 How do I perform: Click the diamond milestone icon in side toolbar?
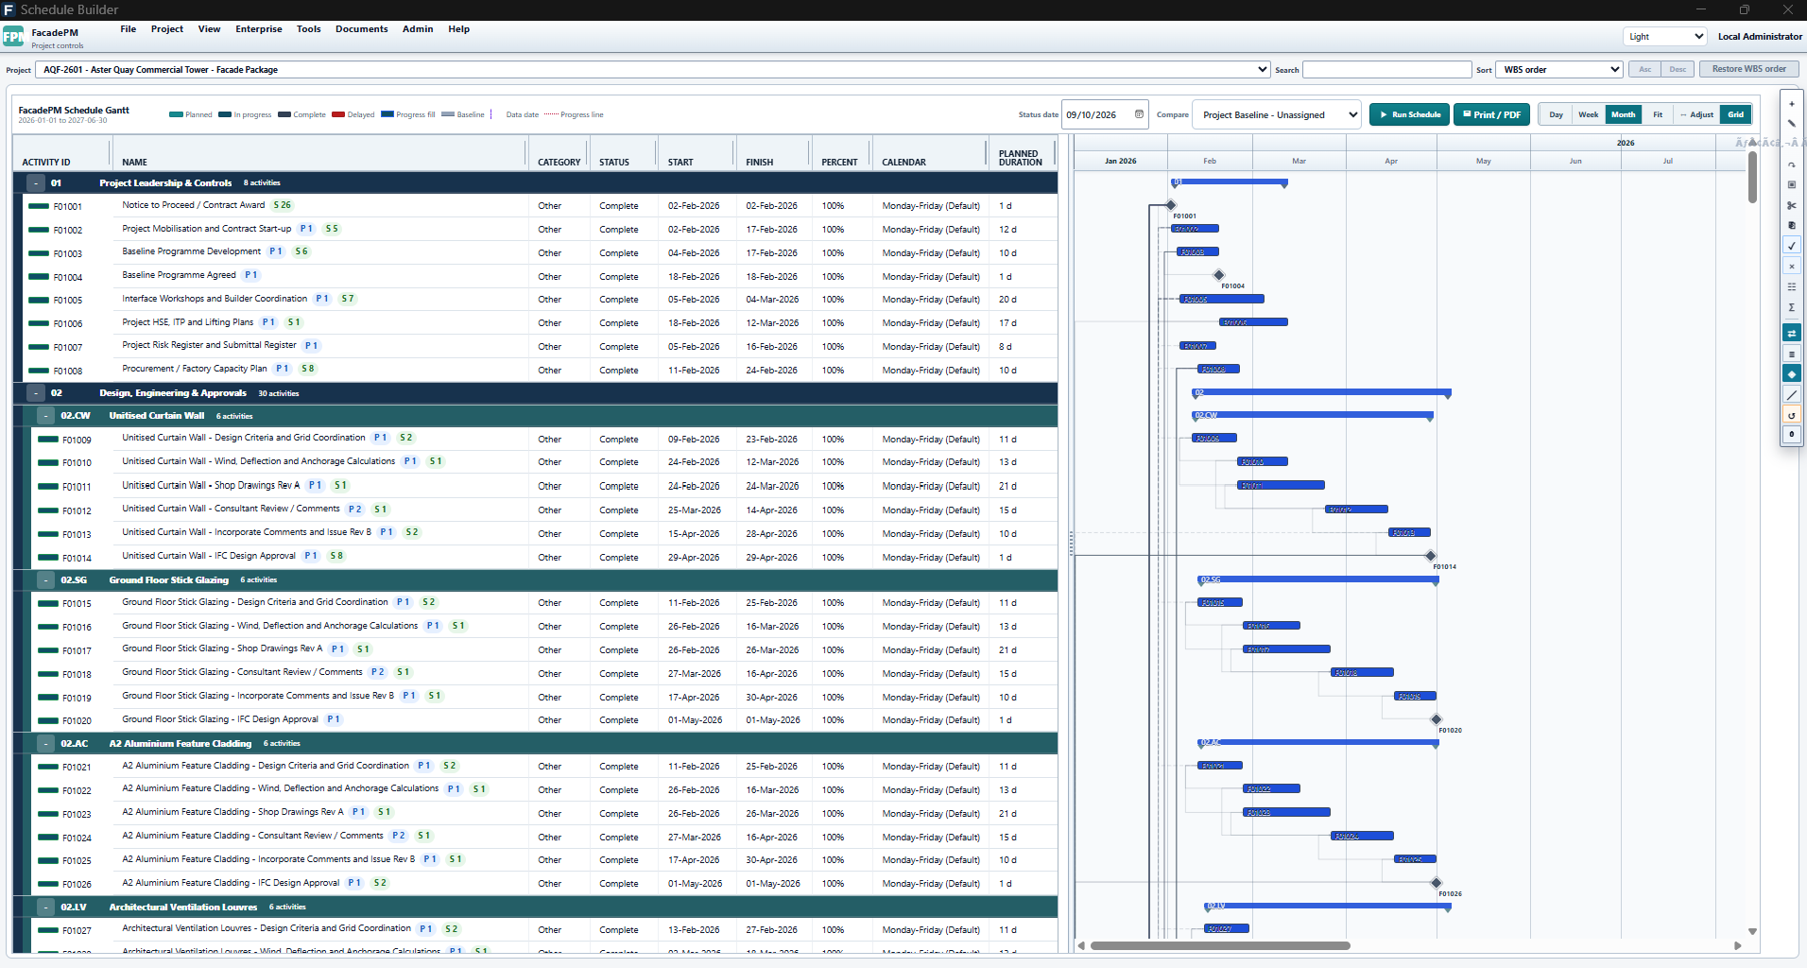[1791, 374]
